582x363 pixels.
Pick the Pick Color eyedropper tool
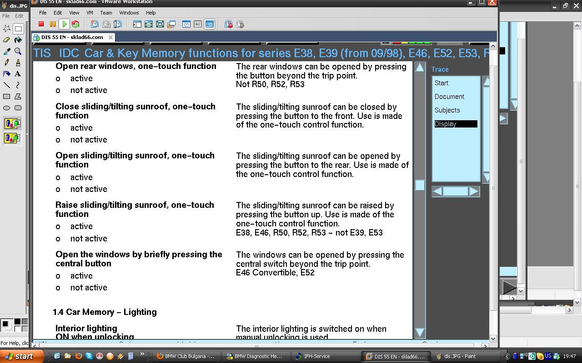pos(7,51)
